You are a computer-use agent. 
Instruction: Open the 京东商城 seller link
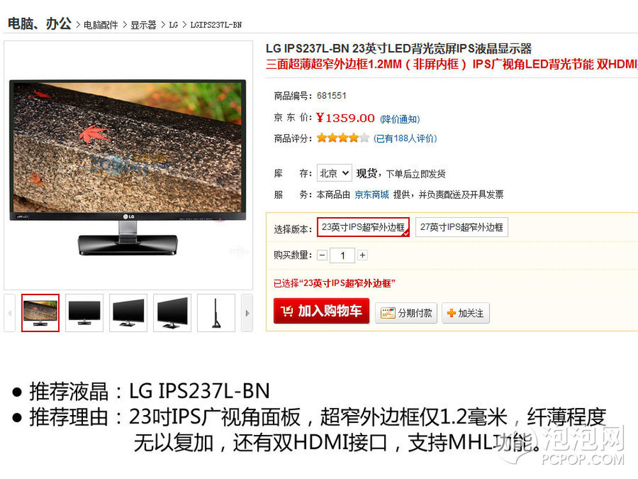point(371,195)
